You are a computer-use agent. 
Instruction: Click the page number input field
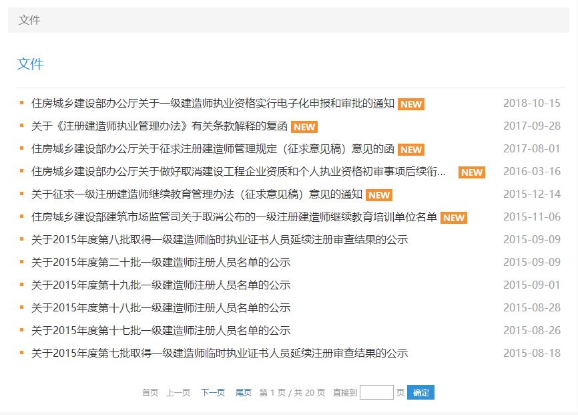[376, 392]
